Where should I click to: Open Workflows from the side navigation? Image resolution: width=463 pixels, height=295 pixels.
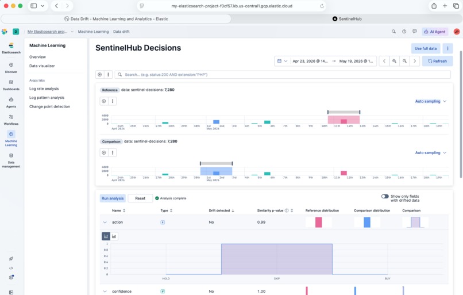click(x=11, y=120)
